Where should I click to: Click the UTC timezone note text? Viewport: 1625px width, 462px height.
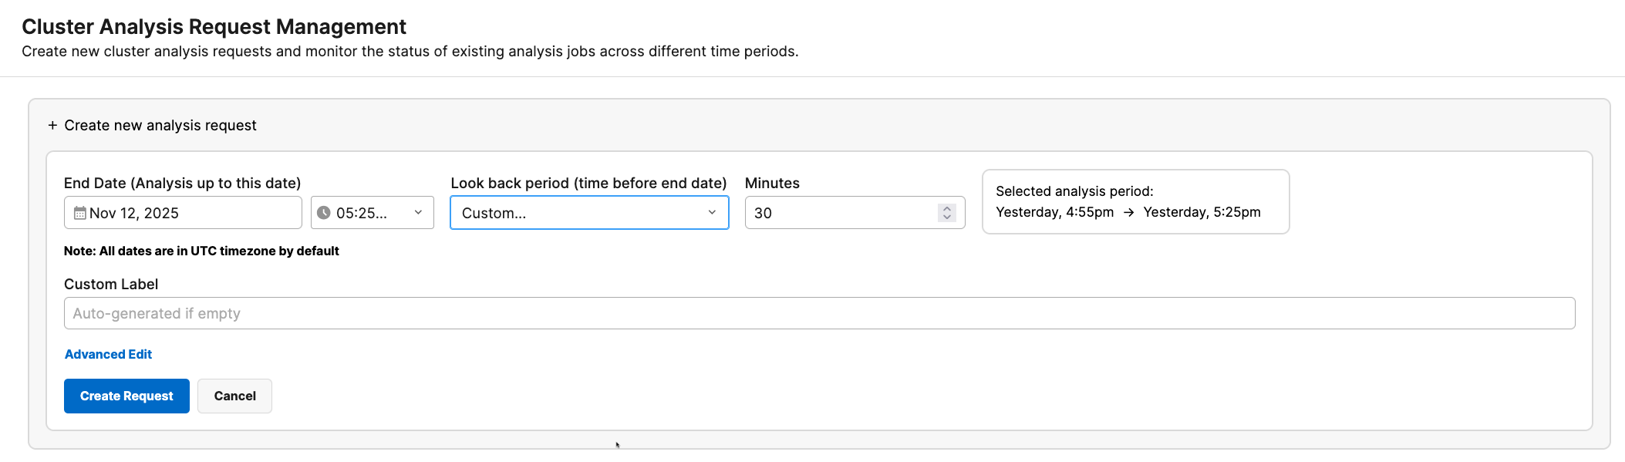coord(201,251)
